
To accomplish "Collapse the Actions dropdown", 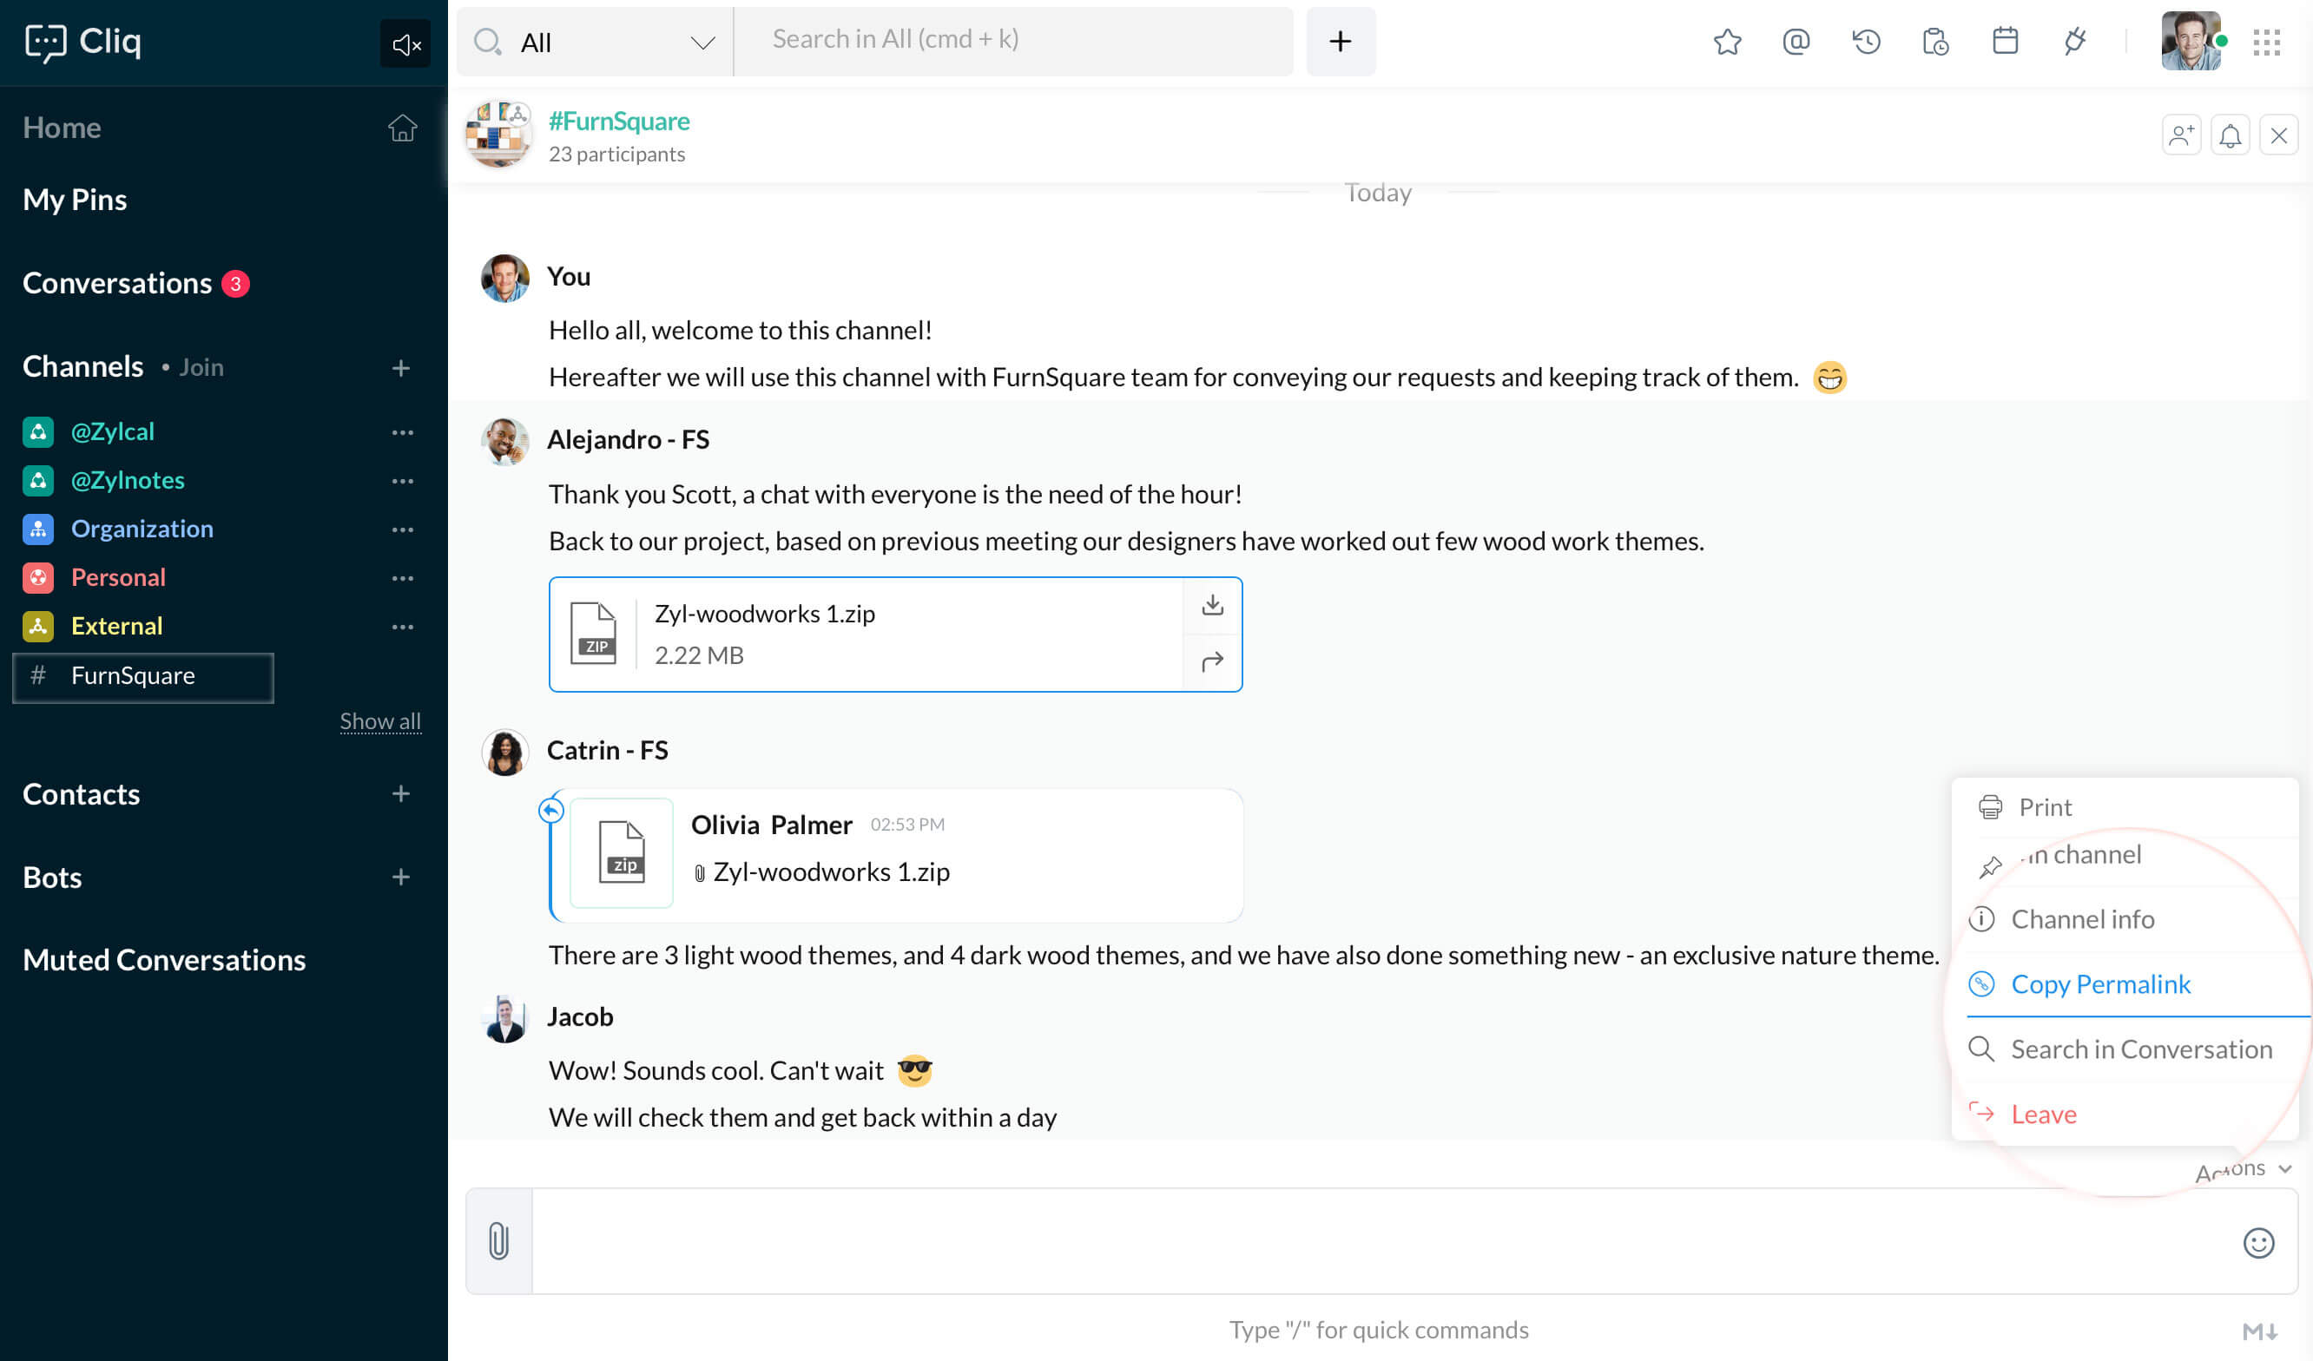I will point(2244,1169).
